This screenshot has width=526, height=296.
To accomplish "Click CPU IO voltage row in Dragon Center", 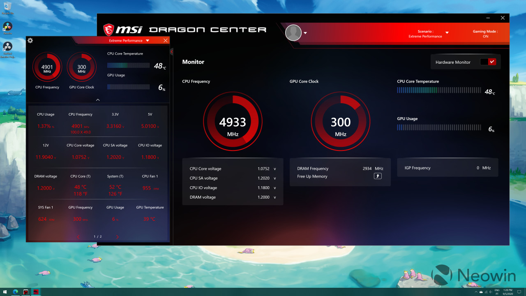I will pos(233,188).
